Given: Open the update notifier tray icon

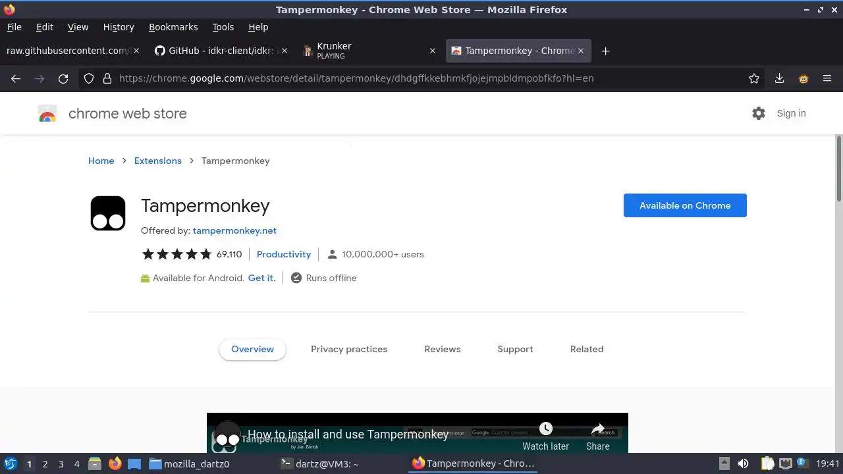Looking at the screenshot, I should click(803, 463).
